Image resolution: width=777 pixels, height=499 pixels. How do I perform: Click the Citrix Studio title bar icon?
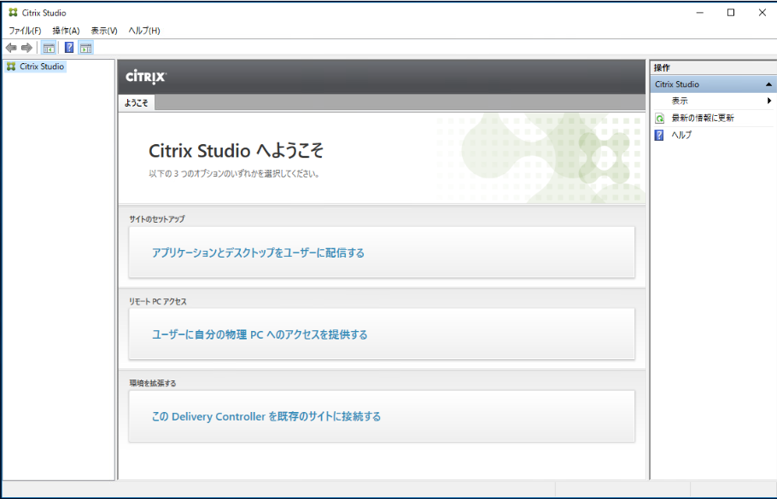pyautogui.click(x=13, y=13)
